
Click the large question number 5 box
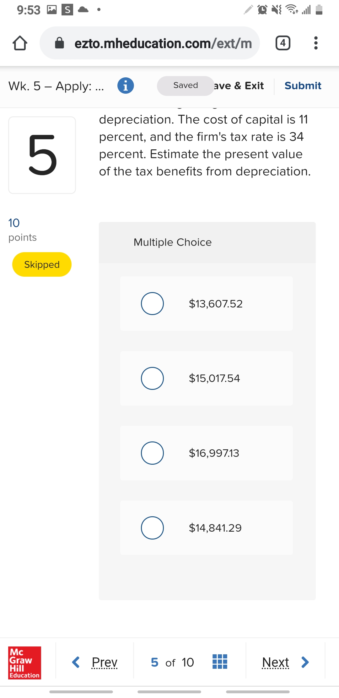pyautogui.click(x=42, y=155)
